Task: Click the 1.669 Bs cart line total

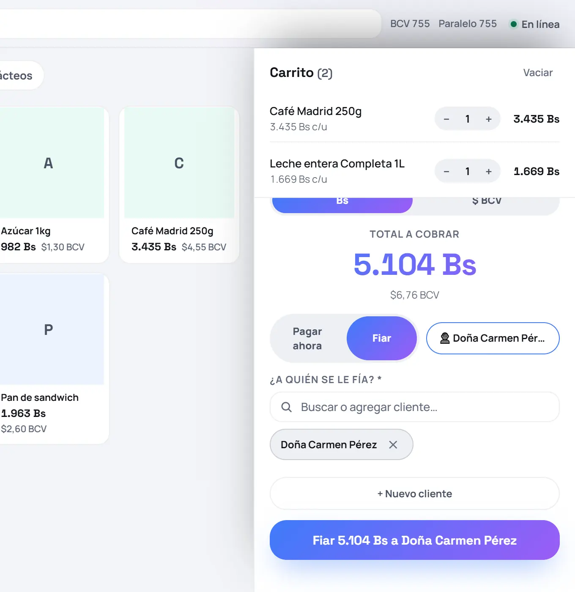Action: click(x=537, y=171)
